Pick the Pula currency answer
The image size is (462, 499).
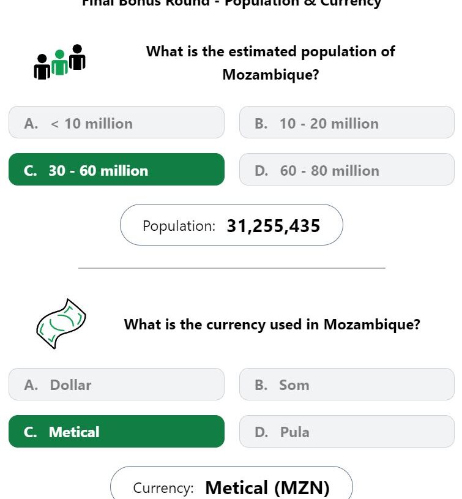346,431
